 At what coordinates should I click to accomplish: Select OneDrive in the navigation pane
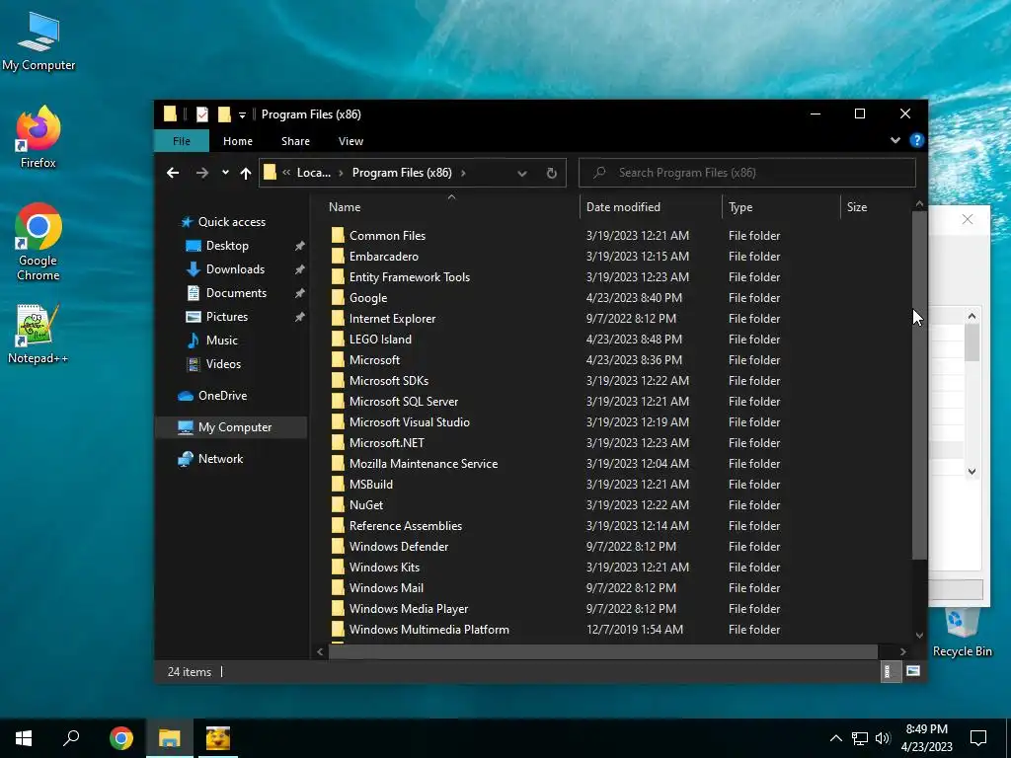tap(222, 396)
